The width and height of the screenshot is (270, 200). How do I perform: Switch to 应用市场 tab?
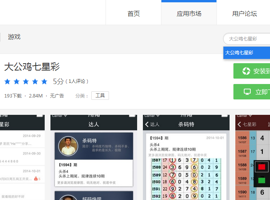coord(189,13)
